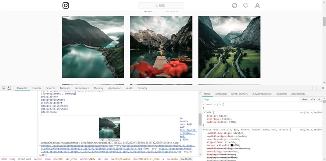
Task: Activate the DevTools element inspector icon
Action: pyautogui.click(x=4, y=88)
